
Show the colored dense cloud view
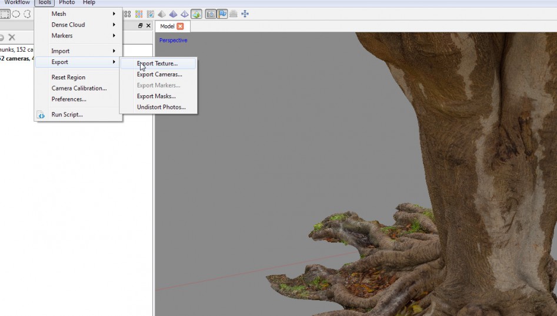139,14
